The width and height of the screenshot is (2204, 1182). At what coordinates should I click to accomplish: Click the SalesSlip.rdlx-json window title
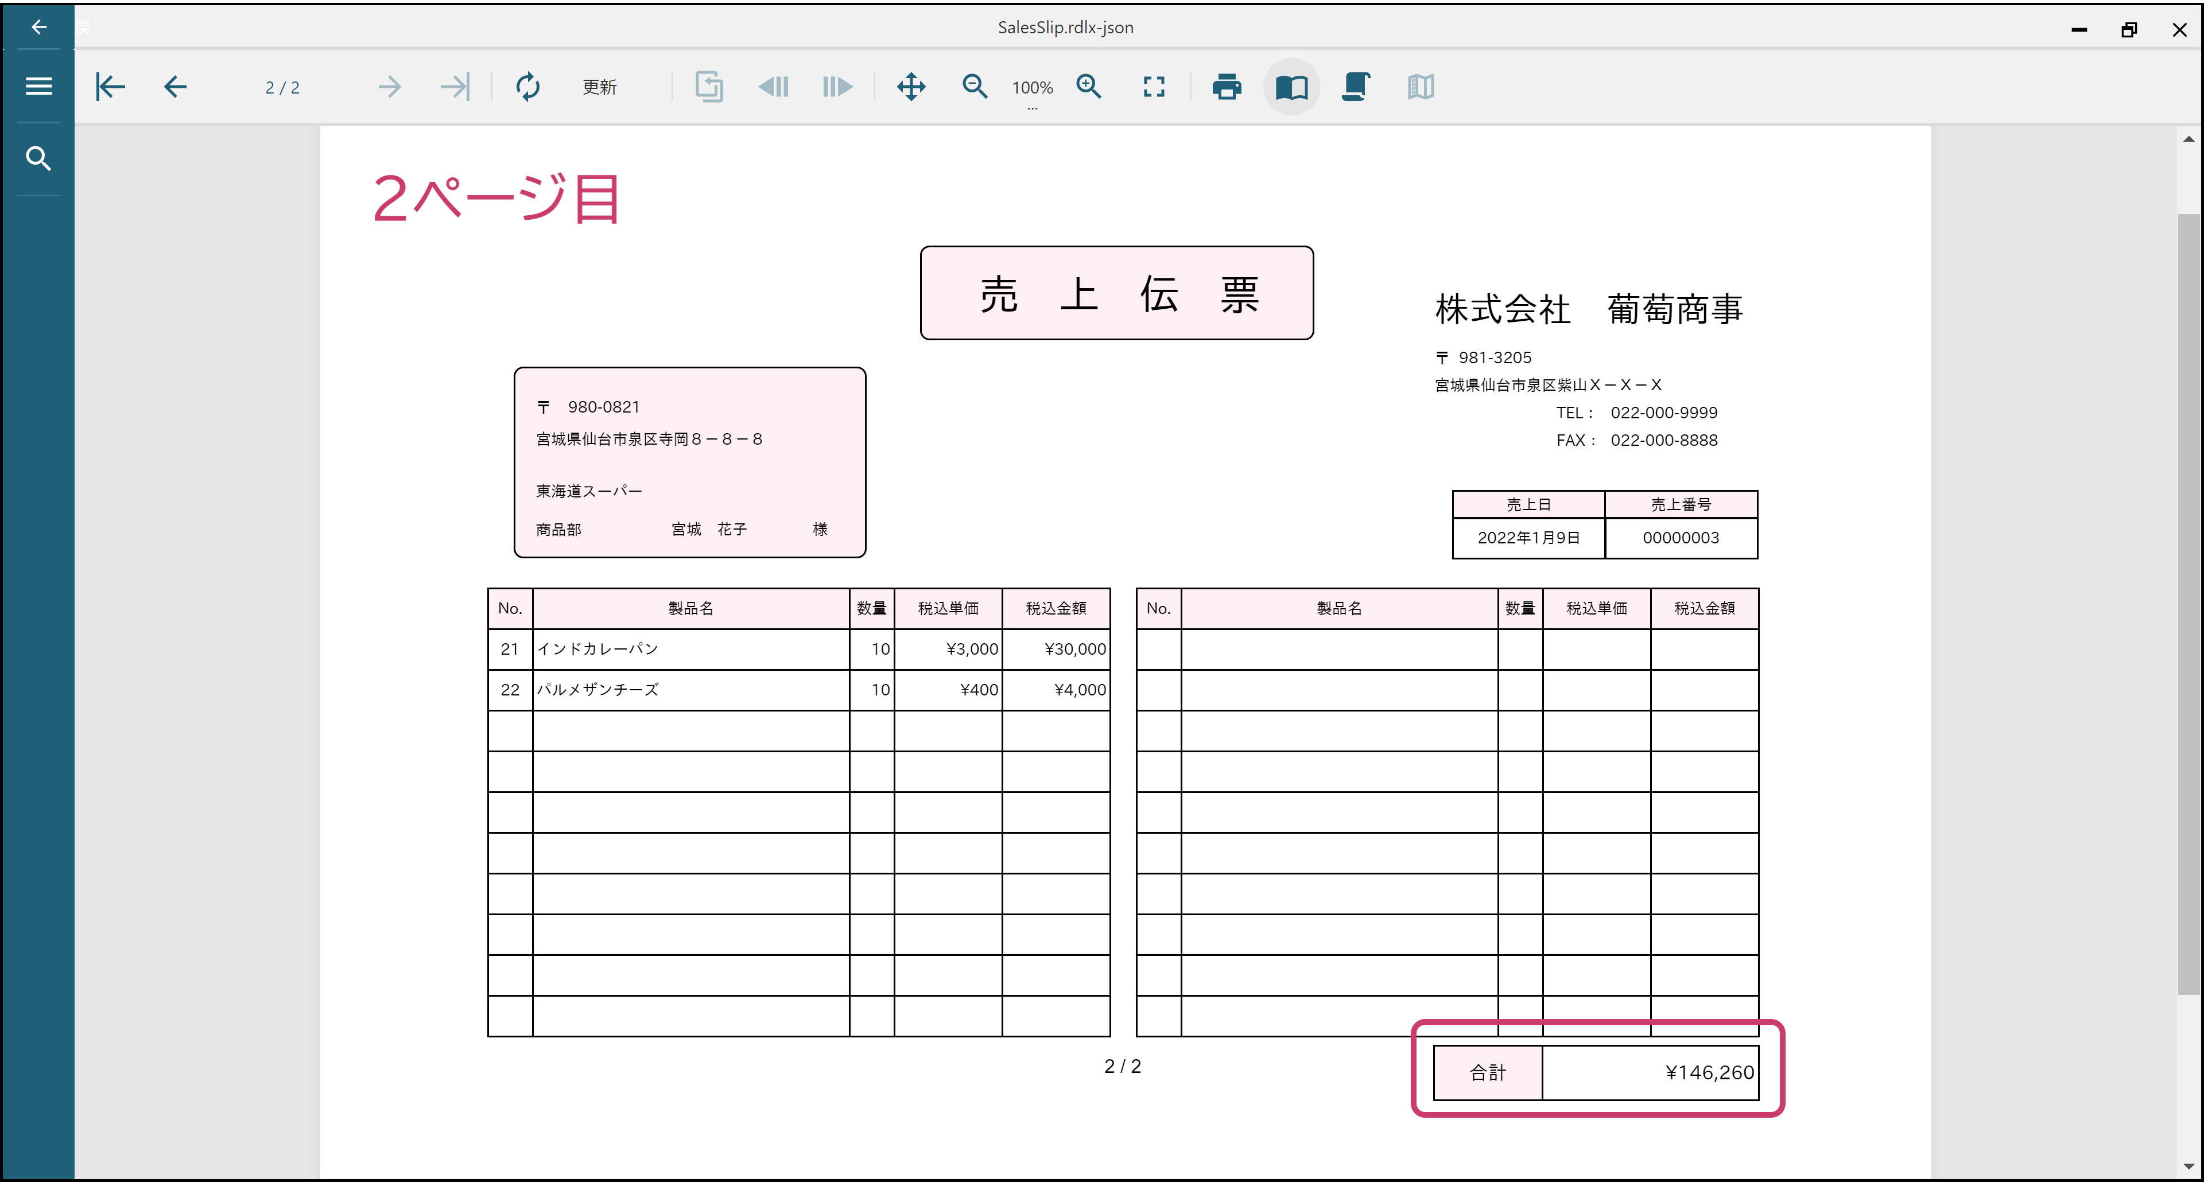click(x=1065, y=28)
